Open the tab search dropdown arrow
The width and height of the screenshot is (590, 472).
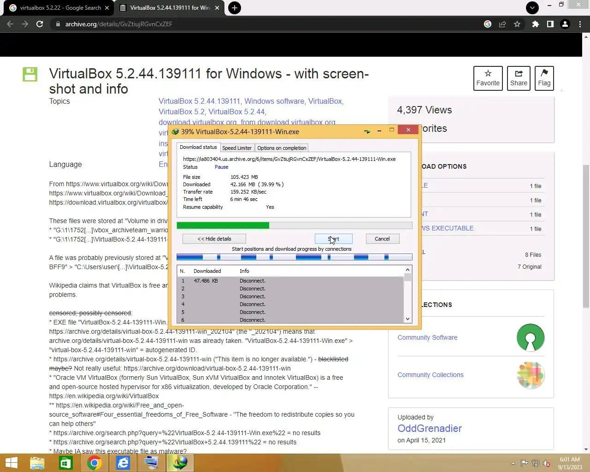point(532,8)
